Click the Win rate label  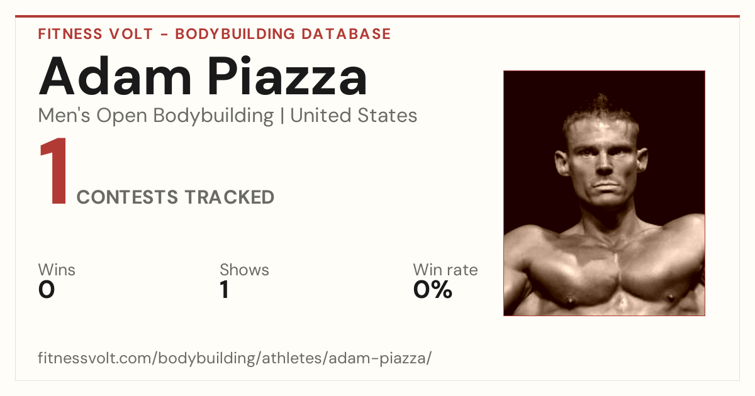coord(445,270)
